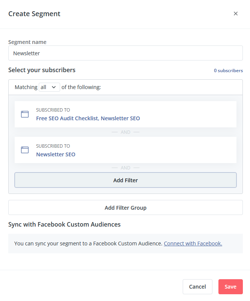250x301 pixels.
Task: Open the Matching all dropdown
Action: point(49,87)
